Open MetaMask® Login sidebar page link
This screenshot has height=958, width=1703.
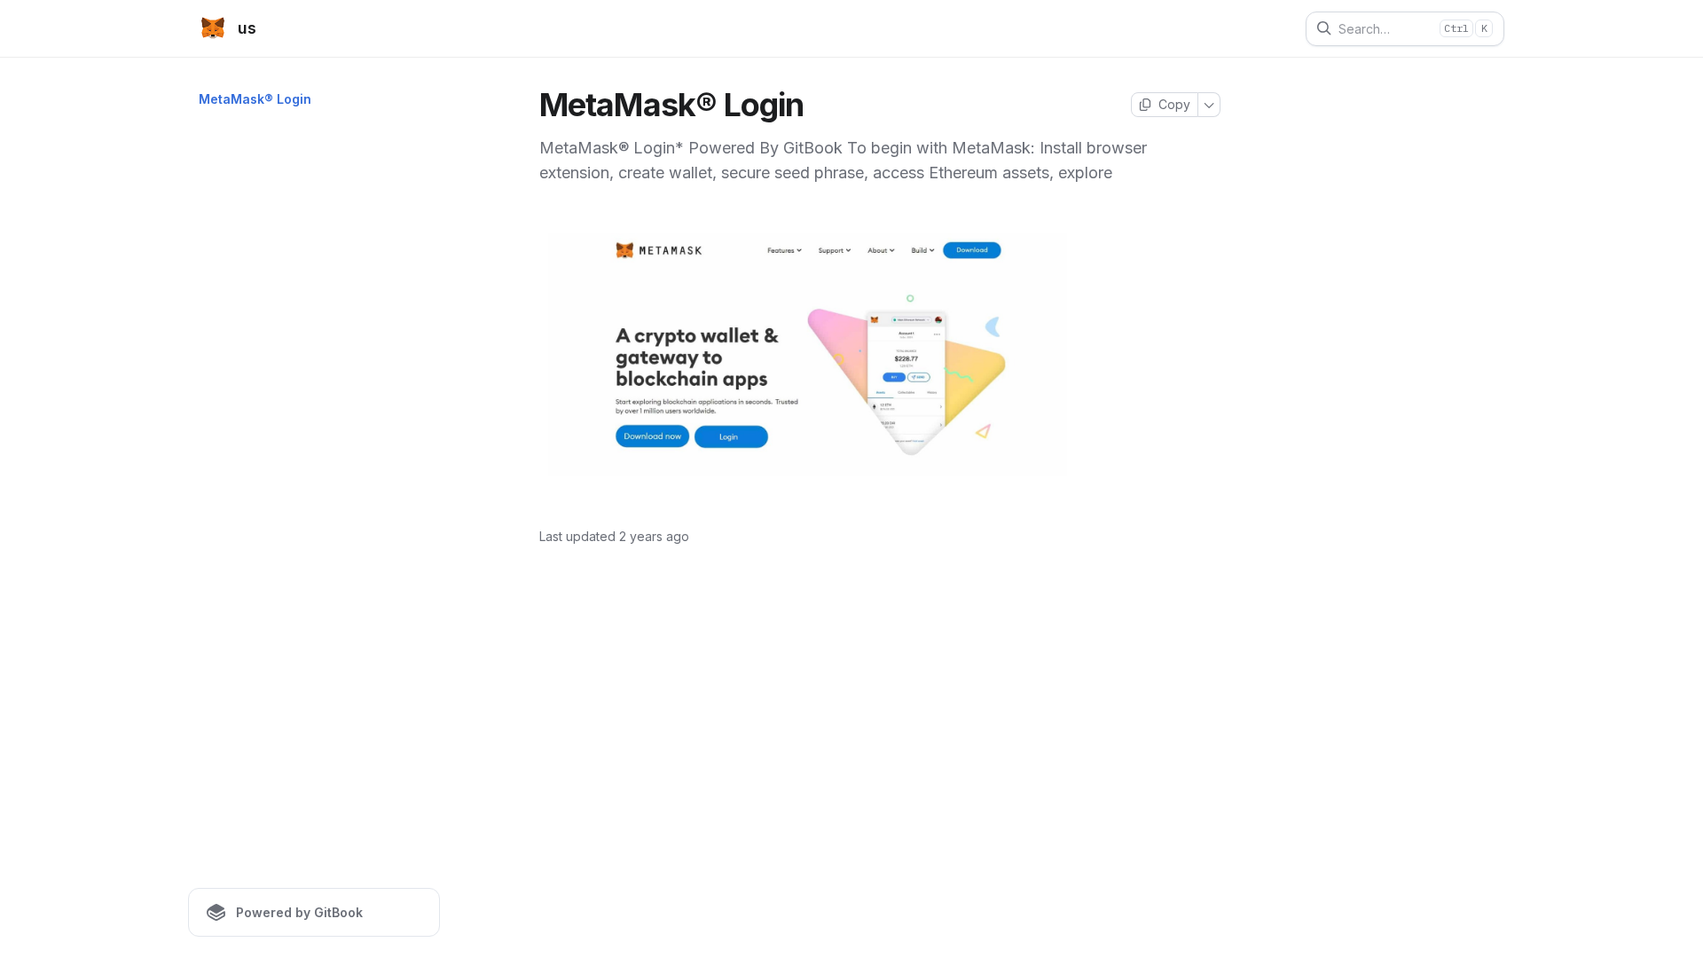click(x=255, y=99)
